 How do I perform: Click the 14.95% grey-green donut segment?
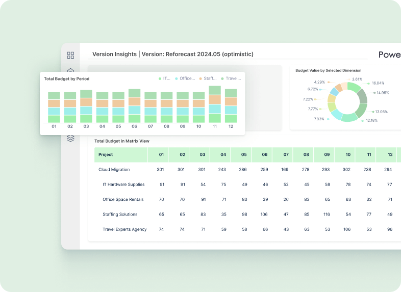coord(363,96)
